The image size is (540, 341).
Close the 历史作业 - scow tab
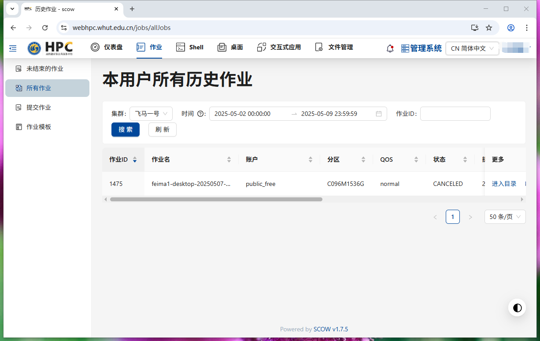point(116,9)
